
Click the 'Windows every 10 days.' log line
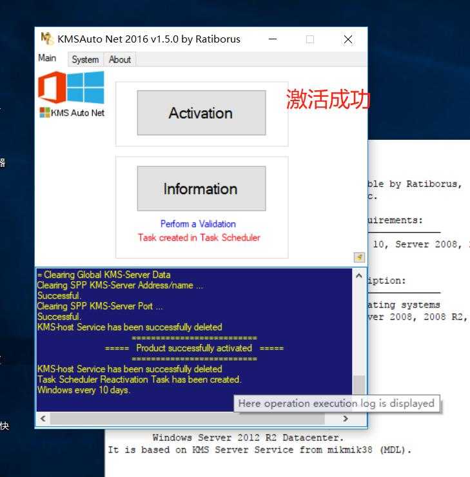84,390
